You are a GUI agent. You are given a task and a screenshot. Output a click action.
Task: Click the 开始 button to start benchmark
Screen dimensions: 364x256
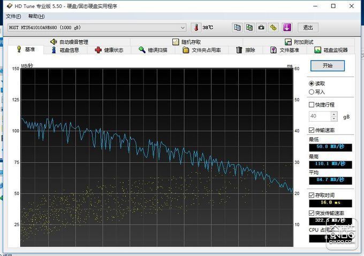pos(328,66)
